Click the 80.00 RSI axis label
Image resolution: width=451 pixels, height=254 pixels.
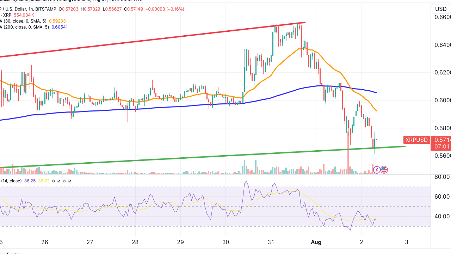click(442, 177)
